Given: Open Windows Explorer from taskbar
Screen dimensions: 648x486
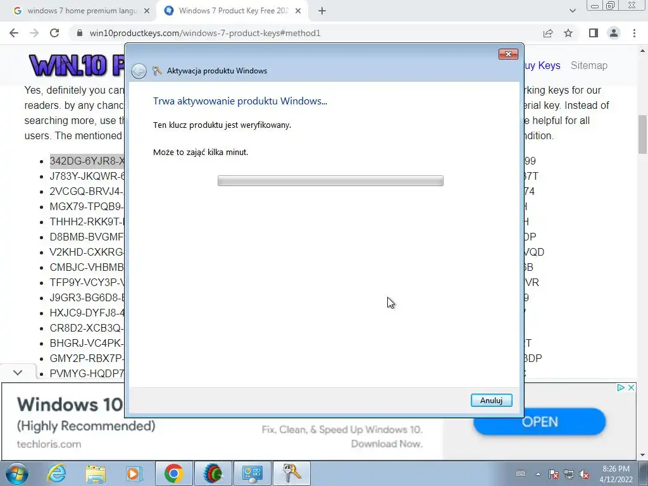Looking at the screenshot, I should (96, 473).
